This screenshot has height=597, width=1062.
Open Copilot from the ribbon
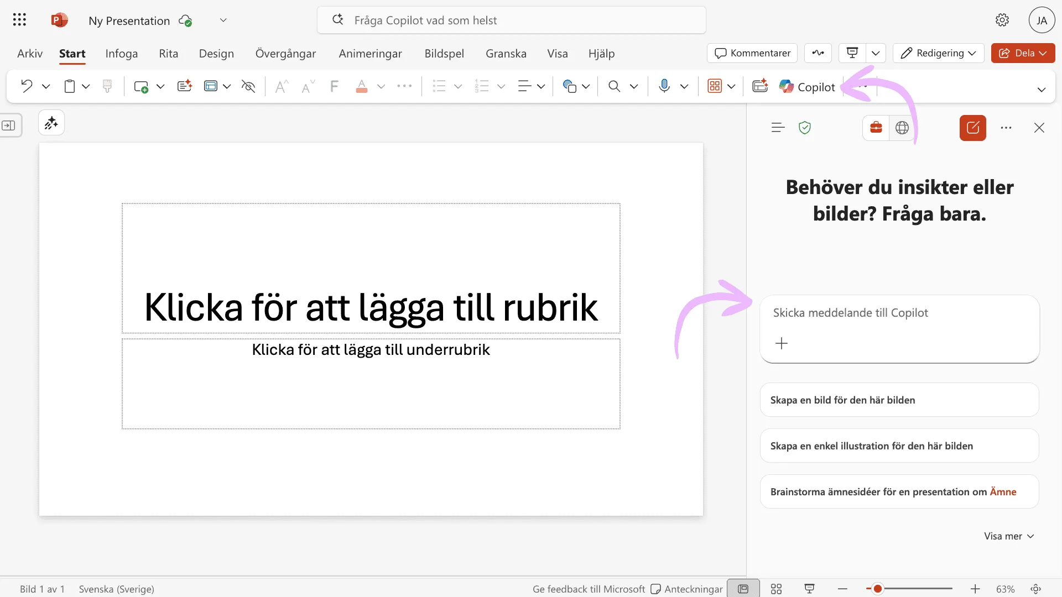[807, 87]
